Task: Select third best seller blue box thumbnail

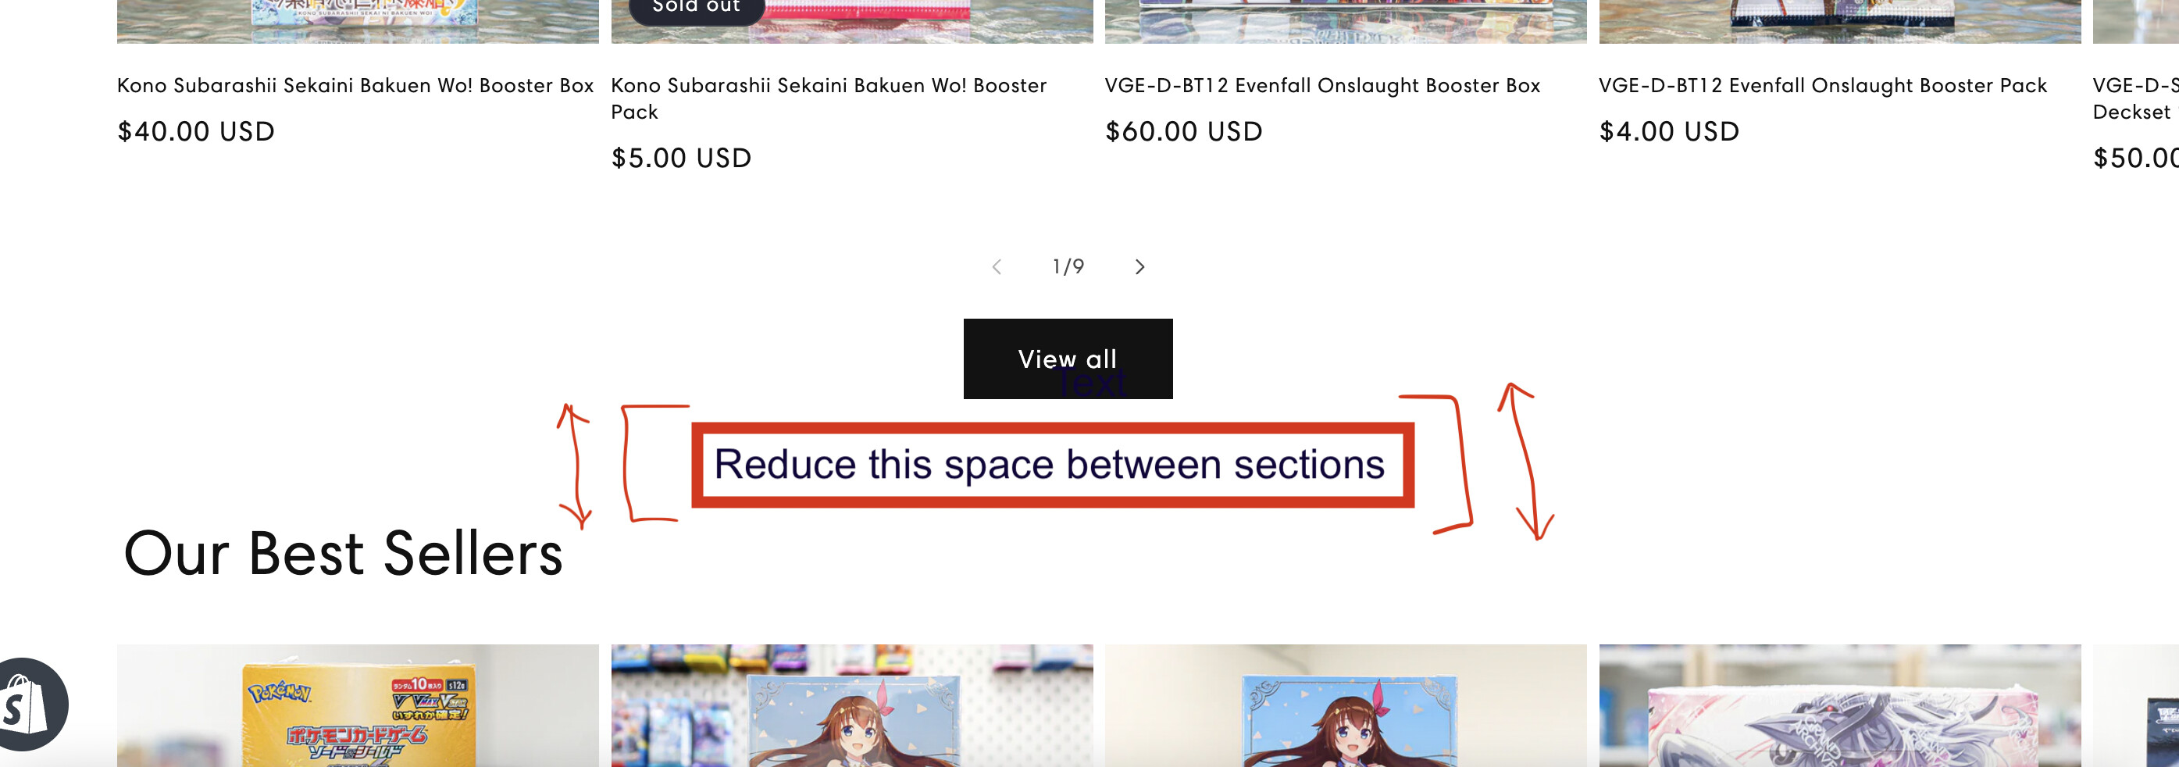Action: pyautogui.click(x=1346, y=706)
